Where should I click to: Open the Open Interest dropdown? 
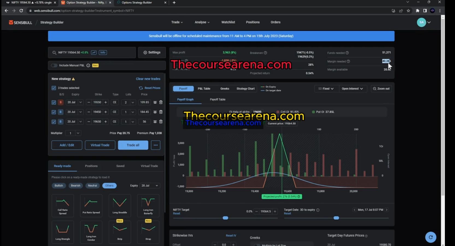[x=352, y=89]
